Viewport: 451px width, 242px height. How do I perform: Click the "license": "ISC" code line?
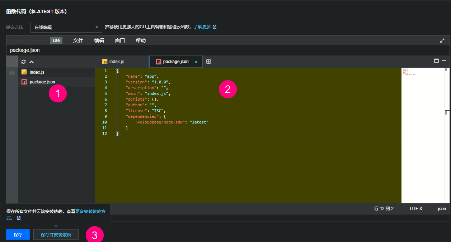(x=146, y=111)
